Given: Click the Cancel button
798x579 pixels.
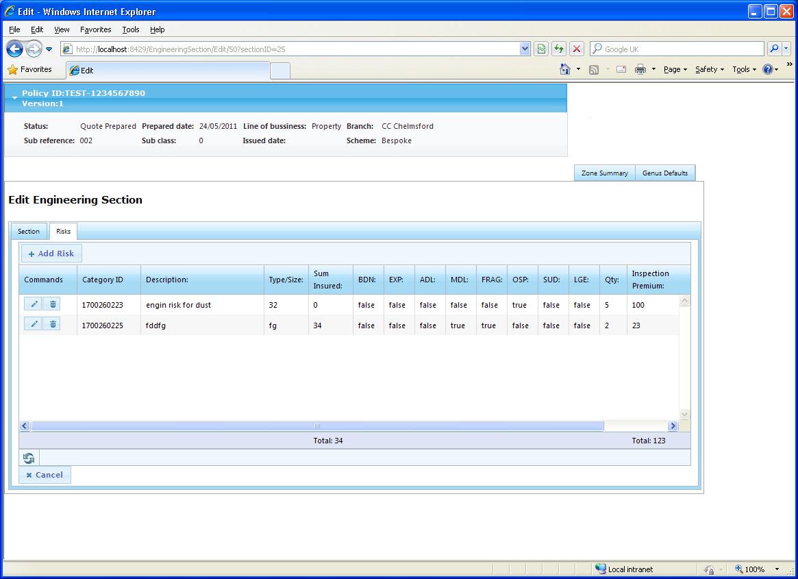Looking at the screenshot, I should [x=45, y=475].
